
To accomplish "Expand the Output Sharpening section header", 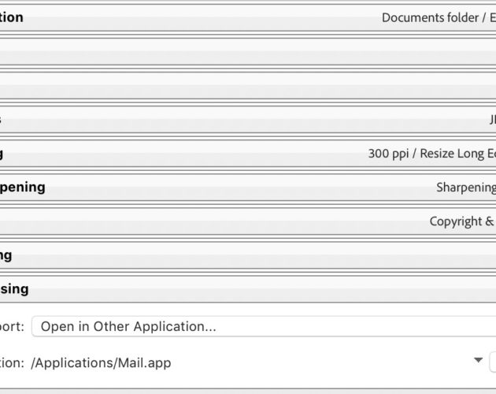I will coord(248,188).
